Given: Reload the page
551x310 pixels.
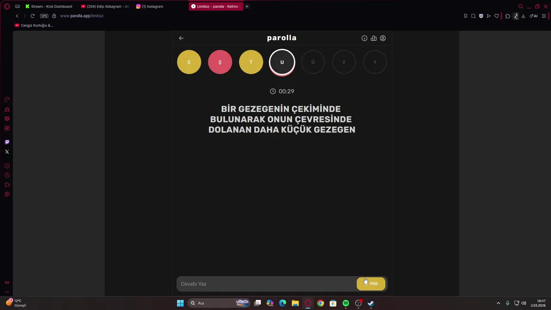Looking at the screenshot, I should coord(32,16).
